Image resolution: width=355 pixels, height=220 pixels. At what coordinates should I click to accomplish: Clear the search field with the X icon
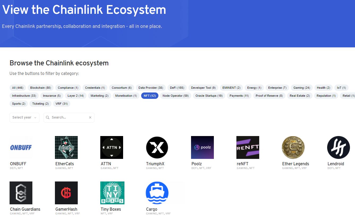coord(90,117)
